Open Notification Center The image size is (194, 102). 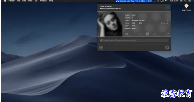coord(190,1)
